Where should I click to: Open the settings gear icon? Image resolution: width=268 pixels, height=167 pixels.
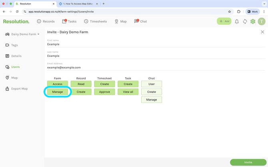[x=253, y=22]
